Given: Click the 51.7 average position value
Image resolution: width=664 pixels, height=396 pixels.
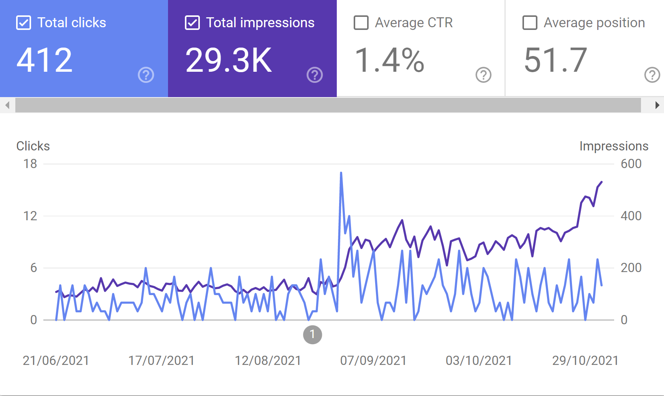Looking at the screenshot, I should coord(555,60).
